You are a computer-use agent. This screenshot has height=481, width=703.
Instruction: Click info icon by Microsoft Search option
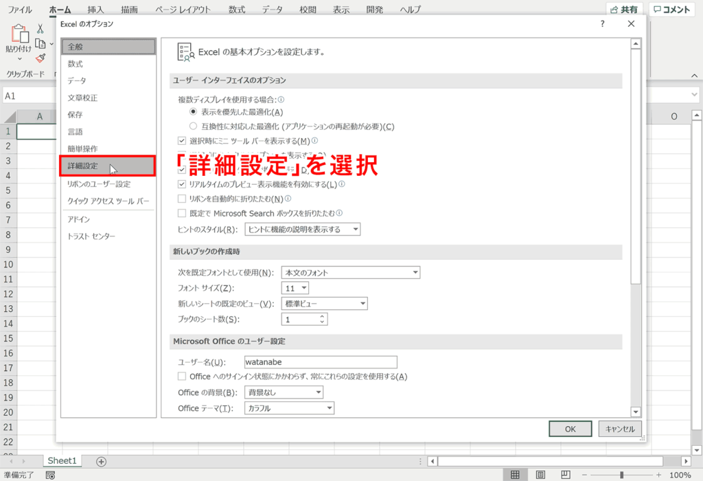pos(339,213)
